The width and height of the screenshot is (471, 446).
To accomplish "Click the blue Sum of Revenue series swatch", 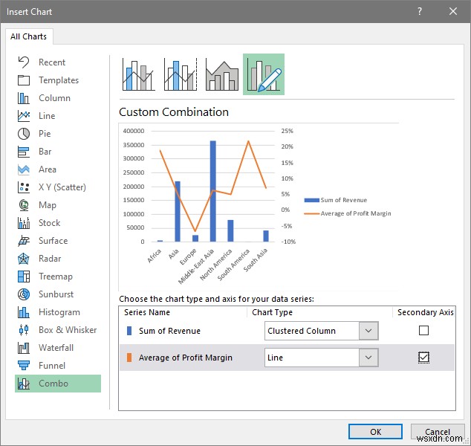I will click(x=129, y=331).
